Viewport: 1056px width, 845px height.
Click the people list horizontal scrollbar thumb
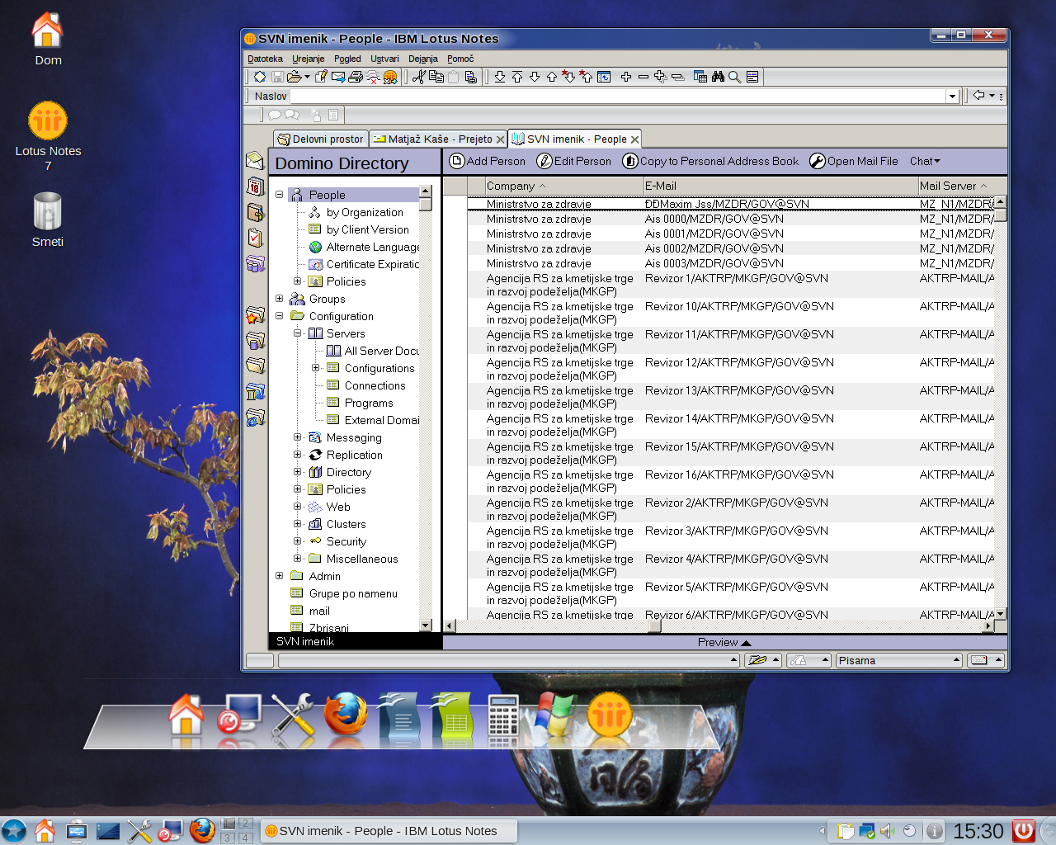pos(655,625)
